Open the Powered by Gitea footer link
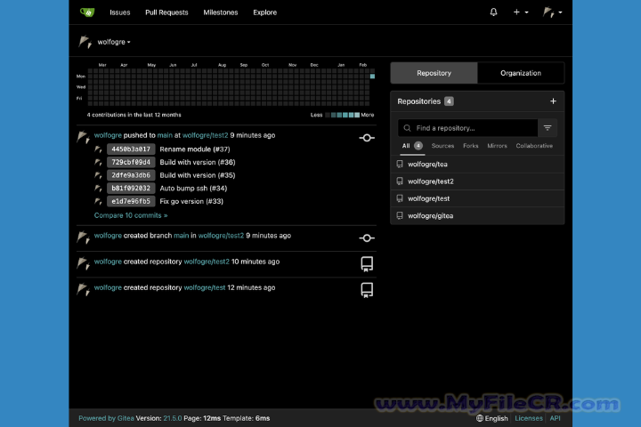The width and height of the screenshot is (641, 427). [x=106, y=418]
